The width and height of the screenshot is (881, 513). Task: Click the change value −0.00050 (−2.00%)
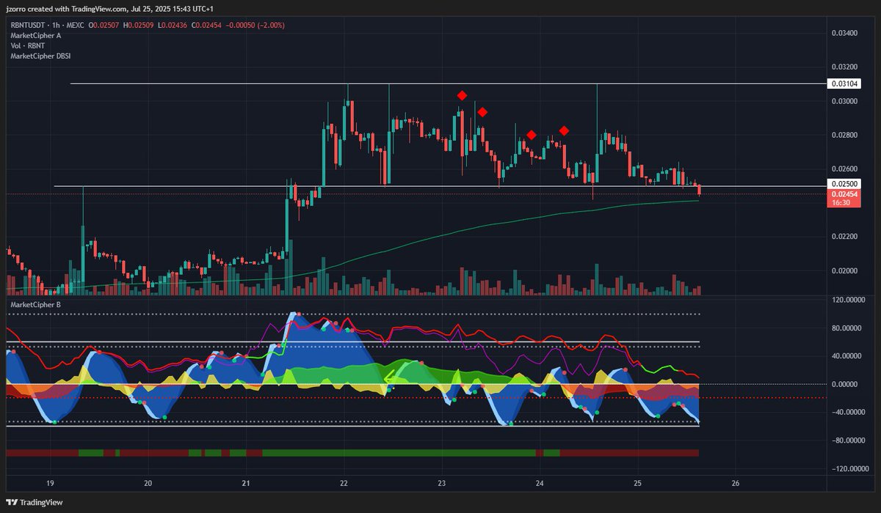click(x=255, y=25)
